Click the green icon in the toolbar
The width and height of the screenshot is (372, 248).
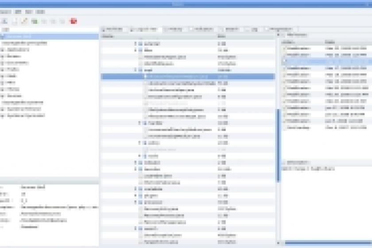[35, 21]
